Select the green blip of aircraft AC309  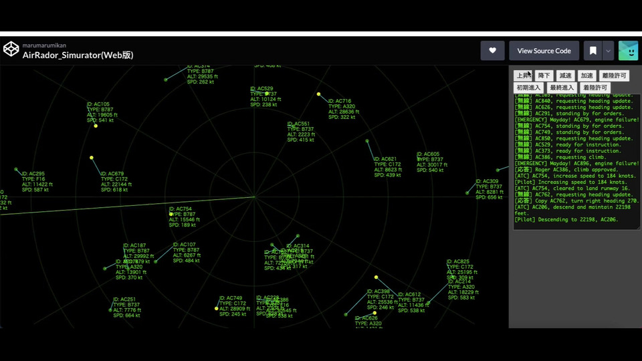(x=467, y=193)
